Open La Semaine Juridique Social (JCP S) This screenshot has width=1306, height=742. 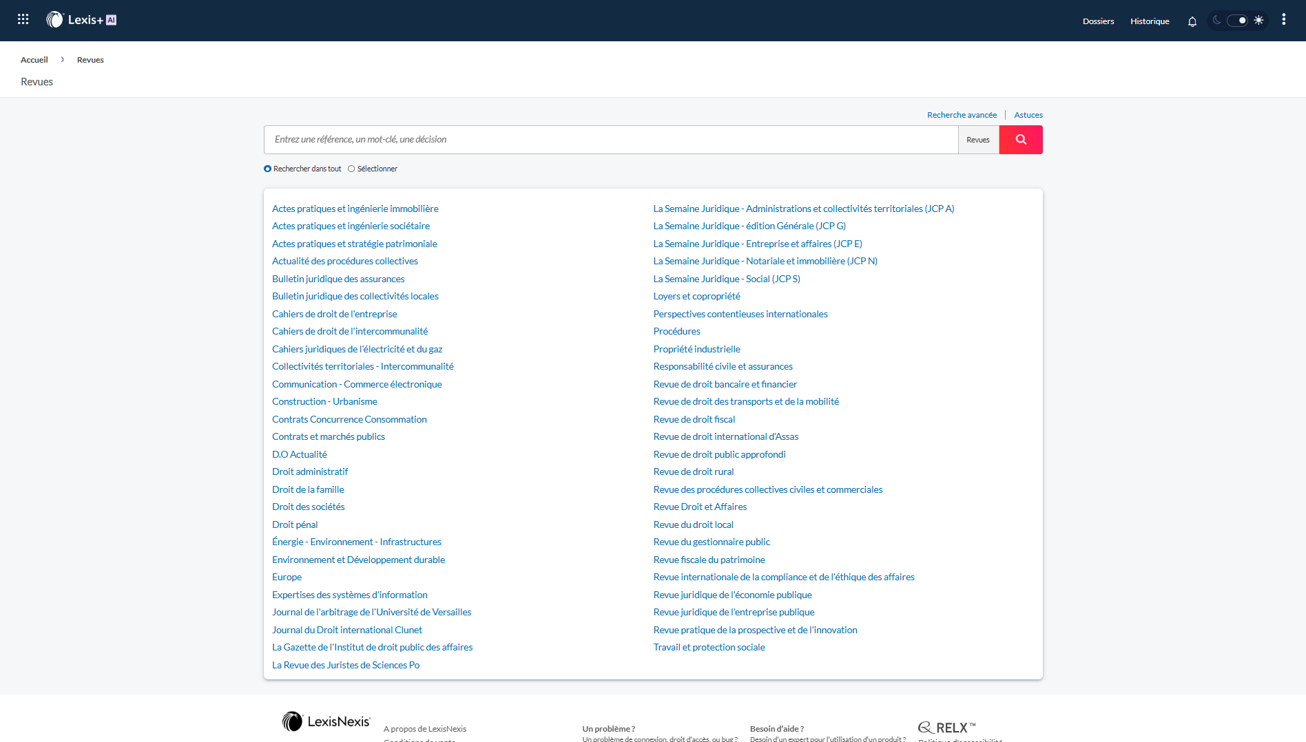click(727, 279)
